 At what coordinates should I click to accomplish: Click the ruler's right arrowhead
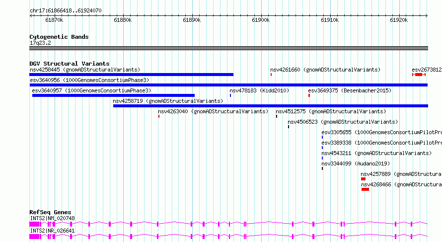pyautogui.click(x=427, y=16)
